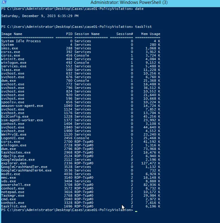Screen dimensions: 220x223
Task: Click the Session Name column header
Action: pos(87,34)
